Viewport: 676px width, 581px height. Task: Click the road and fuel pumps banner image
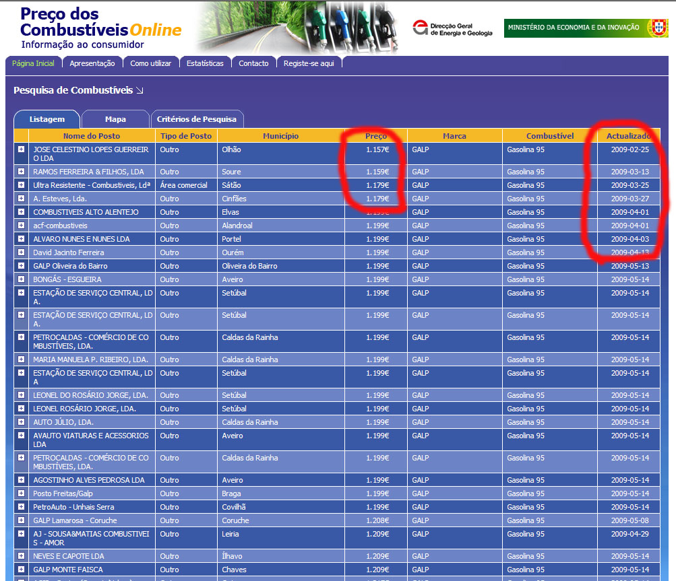297,28
